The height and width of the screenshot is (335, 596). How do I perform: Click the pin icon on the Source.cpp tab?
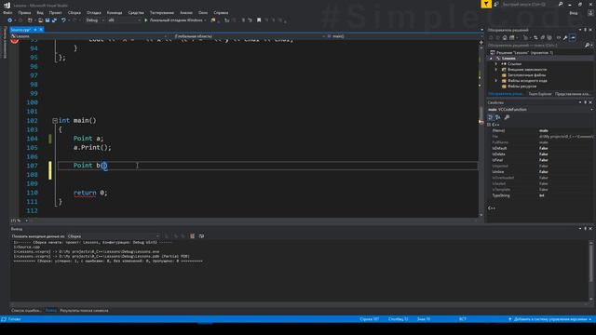point(35,30)
